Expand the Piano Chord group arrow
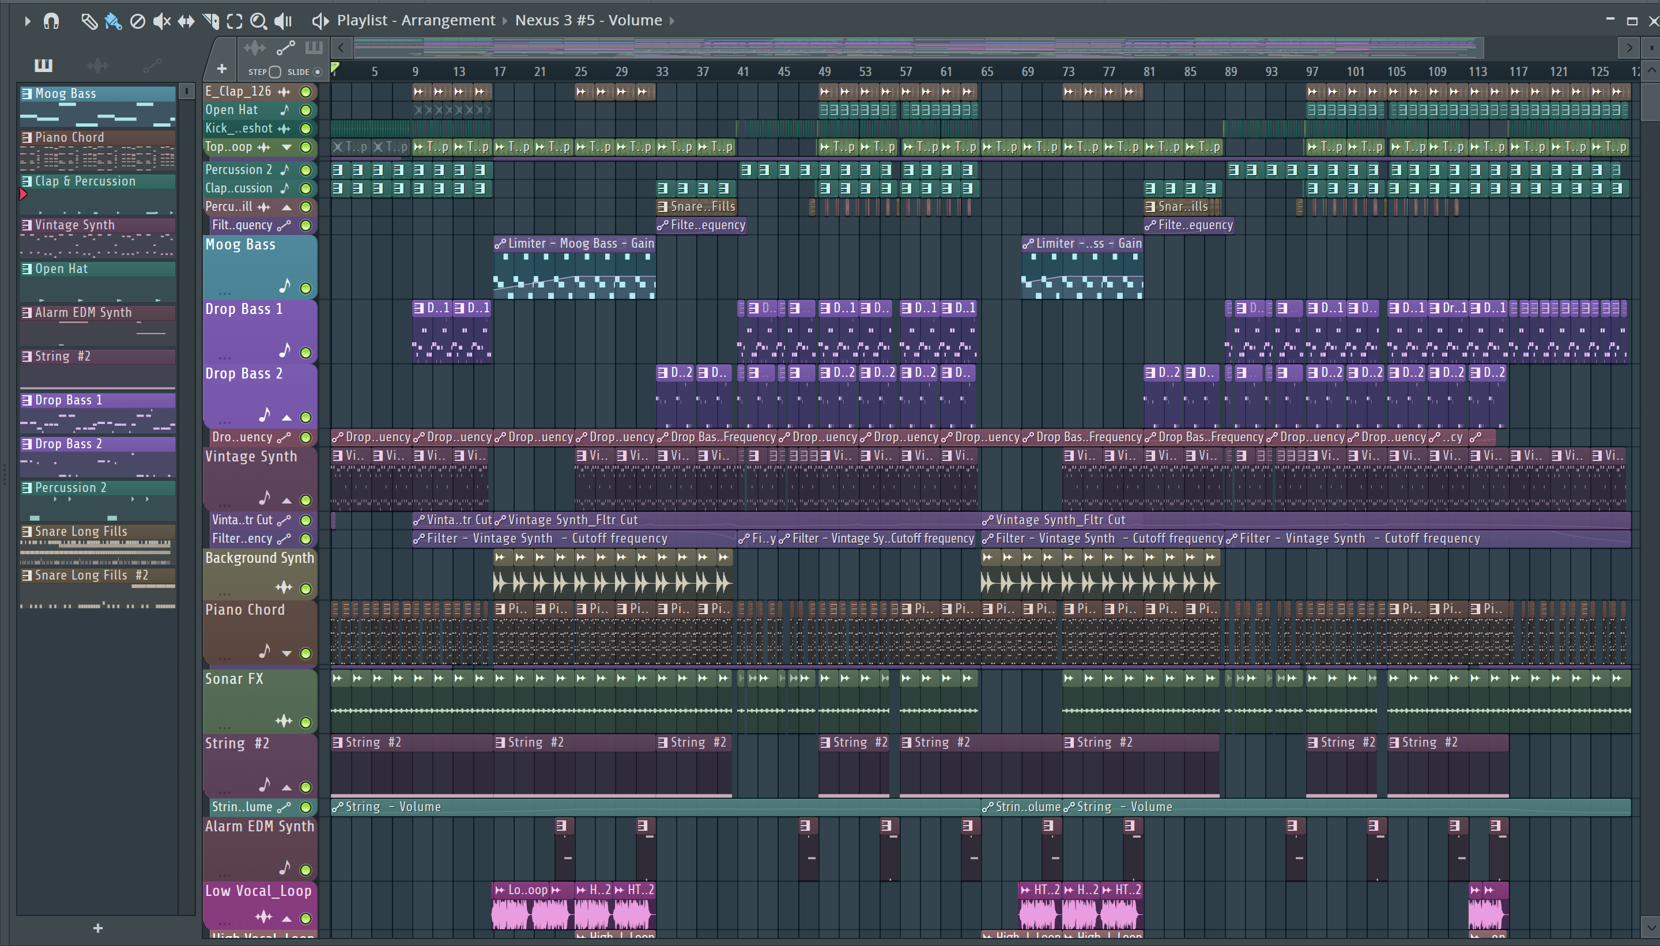The image size is (1660, 946). [x=286, y=653]
